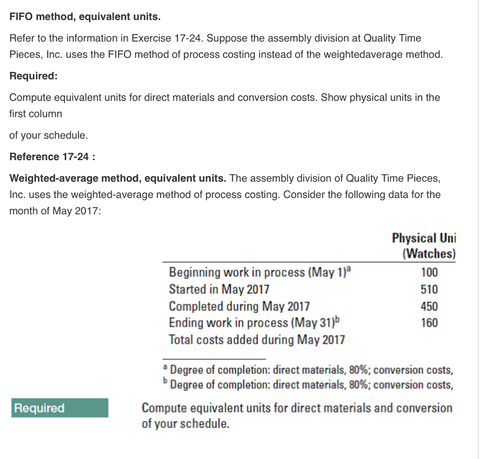Viewport: 485px width, 459px height.
Task: Click the "Reference 17-24 :" heading
Action: click(53, 157)
